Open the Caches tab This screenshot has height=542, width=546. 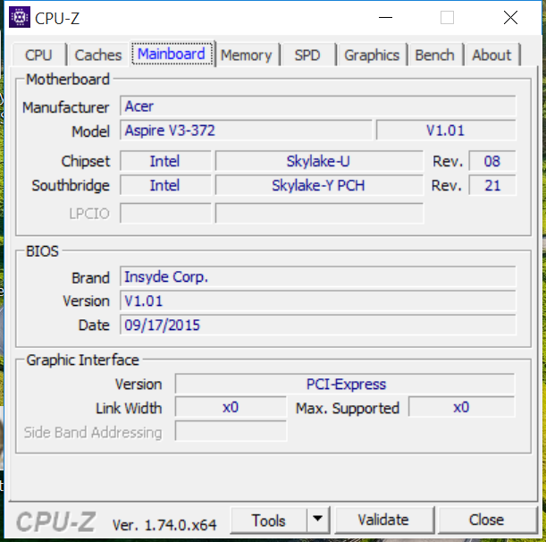98,55
